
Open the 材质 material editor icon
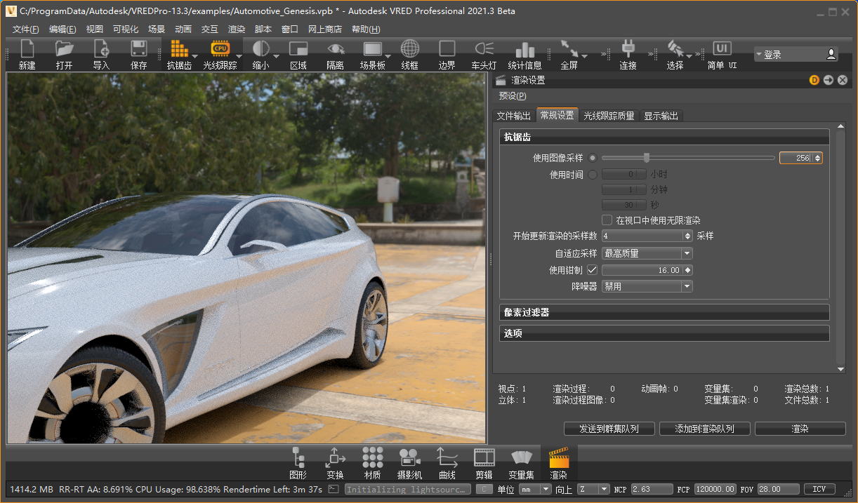[372, 458]
